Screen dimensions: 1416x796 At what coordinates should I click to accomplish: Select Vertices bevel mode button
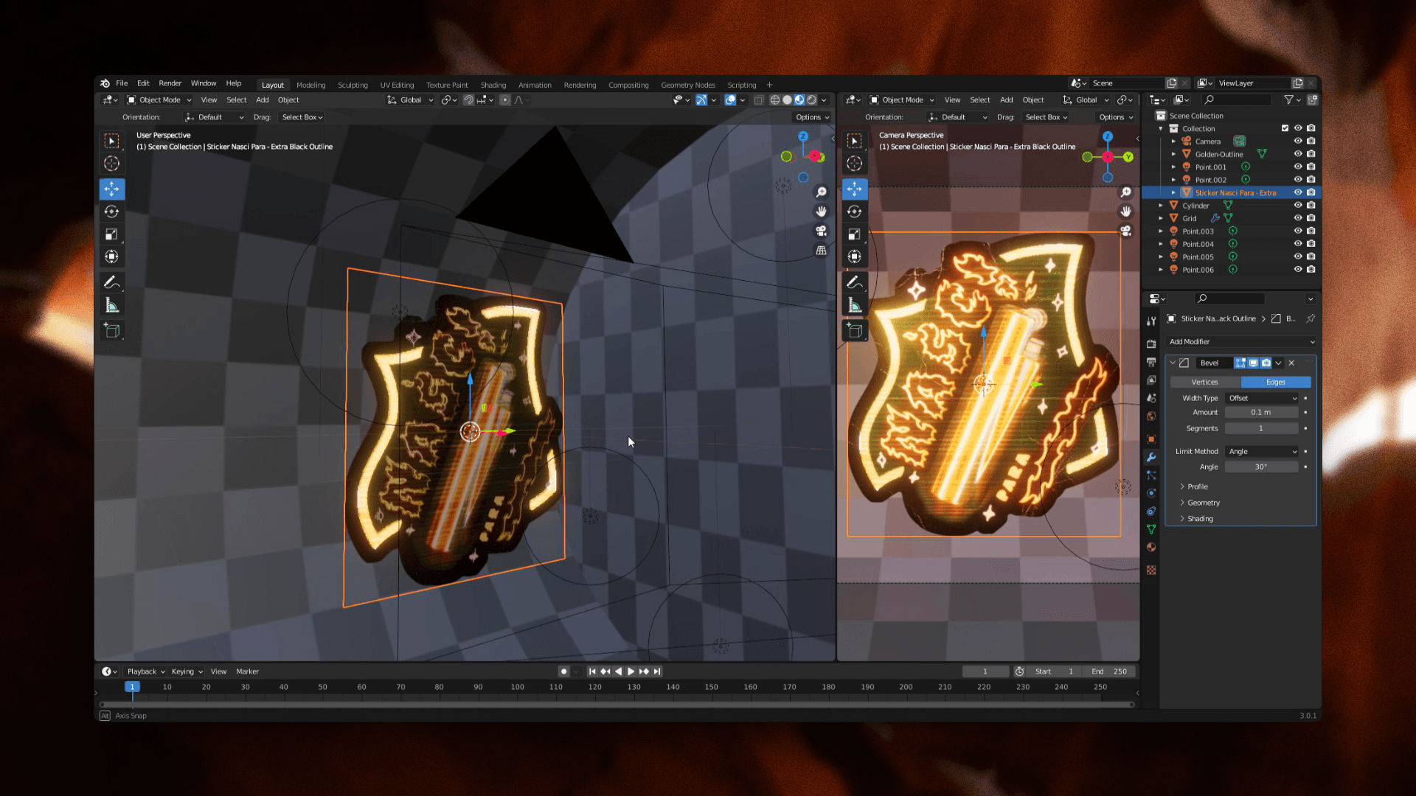point(1205,382)
